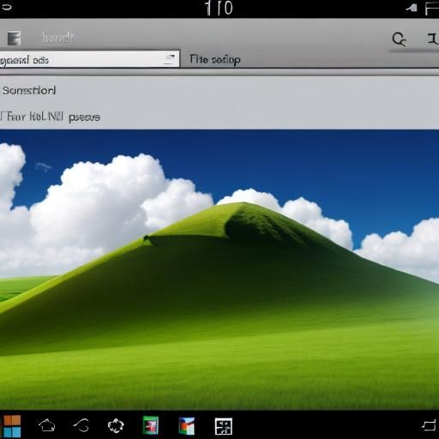The height and width of the screenshot is (439, 439).
Task: Open the dropdown arrow in the input field
Action: tap(169, 59)
